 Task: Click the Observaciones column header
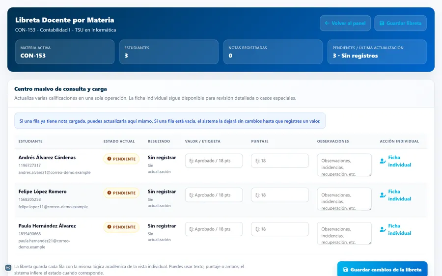coord(333,141)
